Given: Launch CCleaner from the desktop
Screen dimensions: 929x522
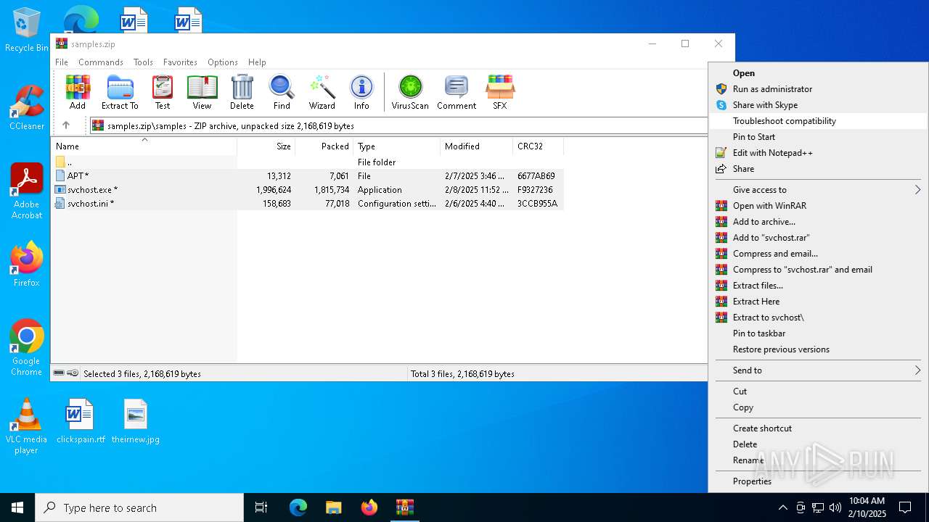Looking at the screenshot, I should (x=27, y=109).
